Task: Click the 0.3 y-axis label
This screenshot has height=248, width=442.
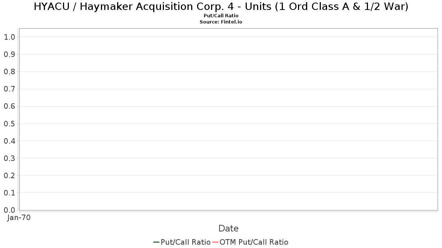Action: (x=10, y=158)
